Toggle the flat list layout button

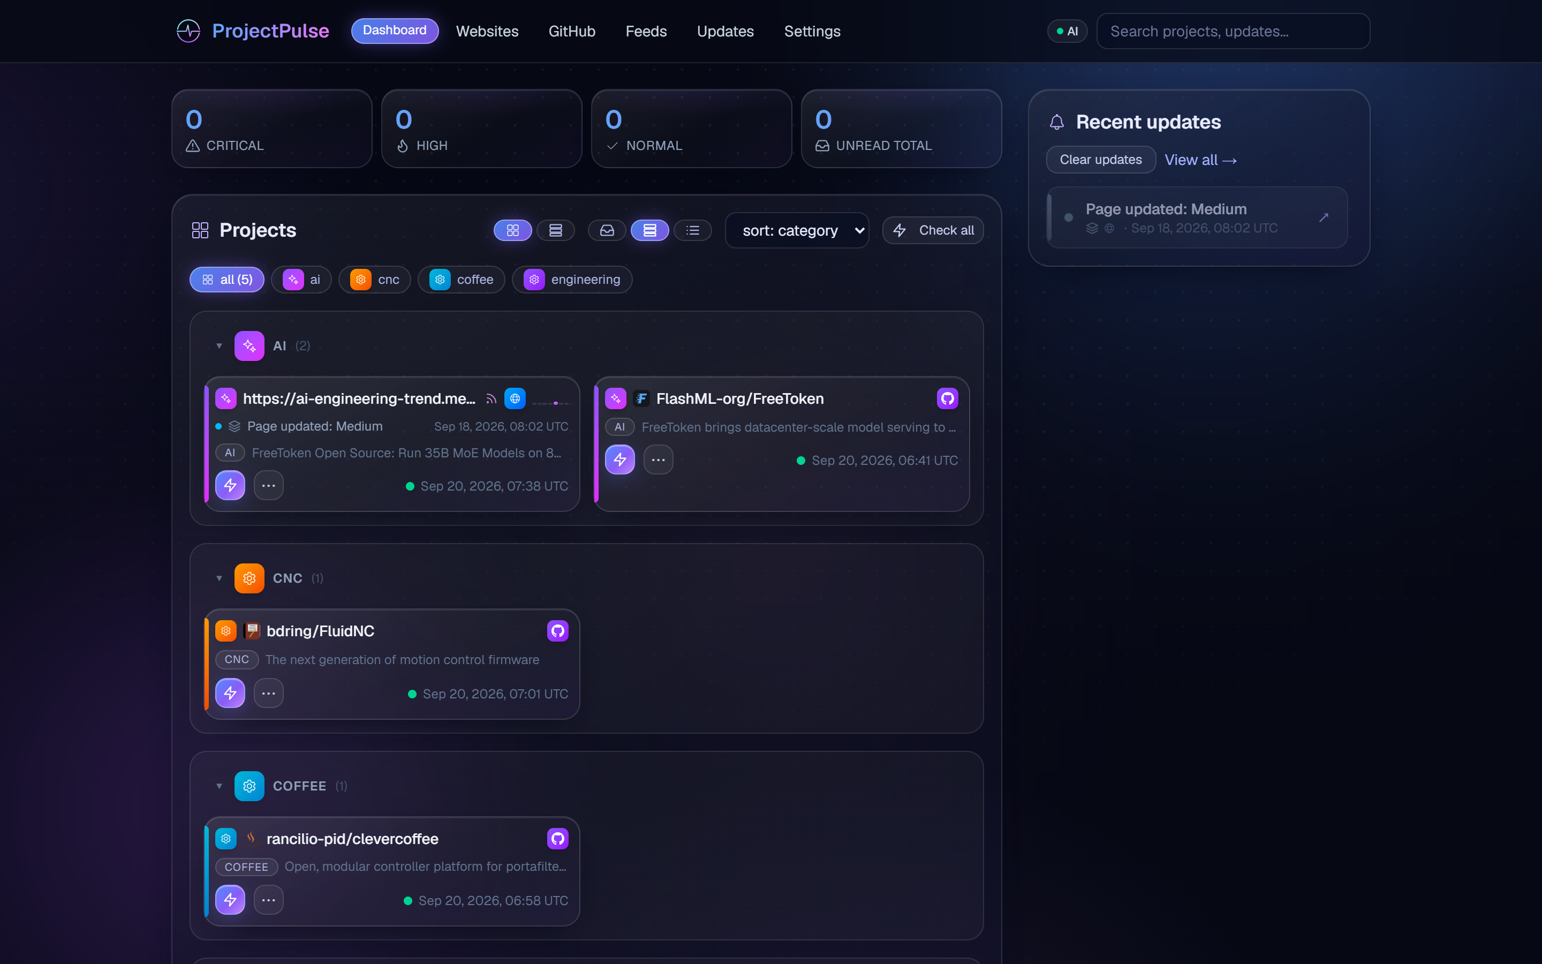[693, 230]
